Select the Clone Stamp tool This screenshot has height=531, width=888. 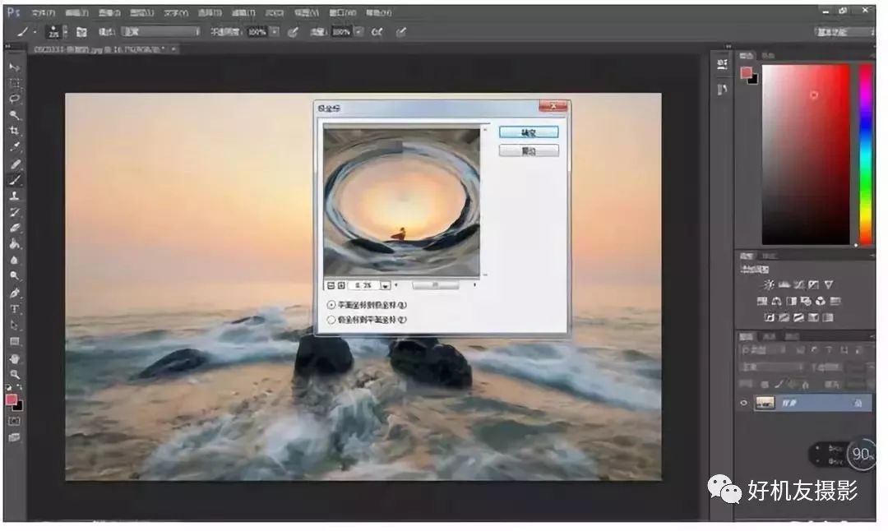point(15,196)
